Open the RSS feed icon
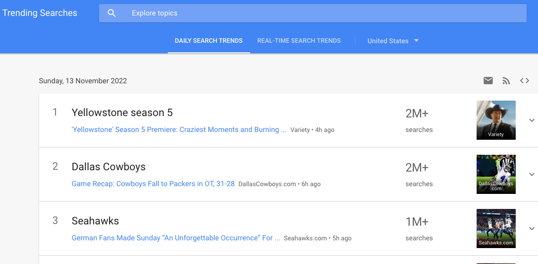The height and width of the screenshot is (264, 538). click(x=506, y=81)
